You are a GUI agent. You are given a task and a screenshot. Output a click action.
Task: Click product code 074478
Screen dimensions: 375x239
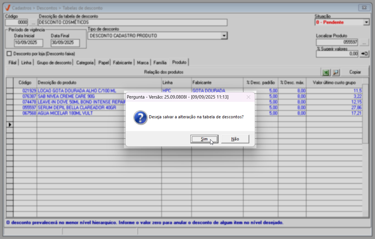click(x=29, y=102)
